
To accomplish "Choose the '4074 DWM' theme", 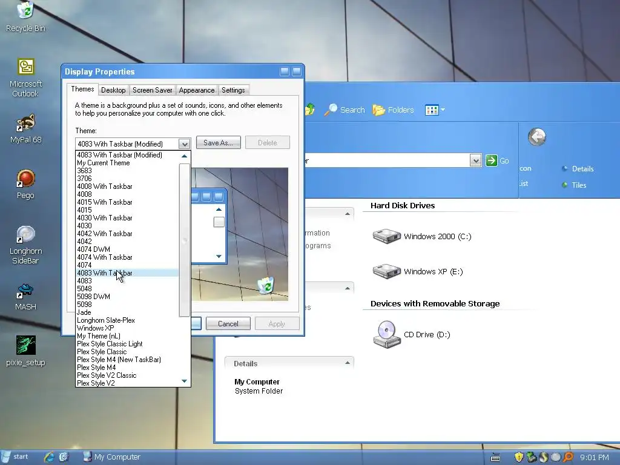I will 127,249.
